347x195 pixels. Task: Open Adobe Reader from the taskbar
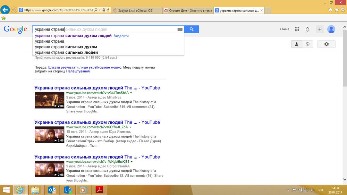99,190
